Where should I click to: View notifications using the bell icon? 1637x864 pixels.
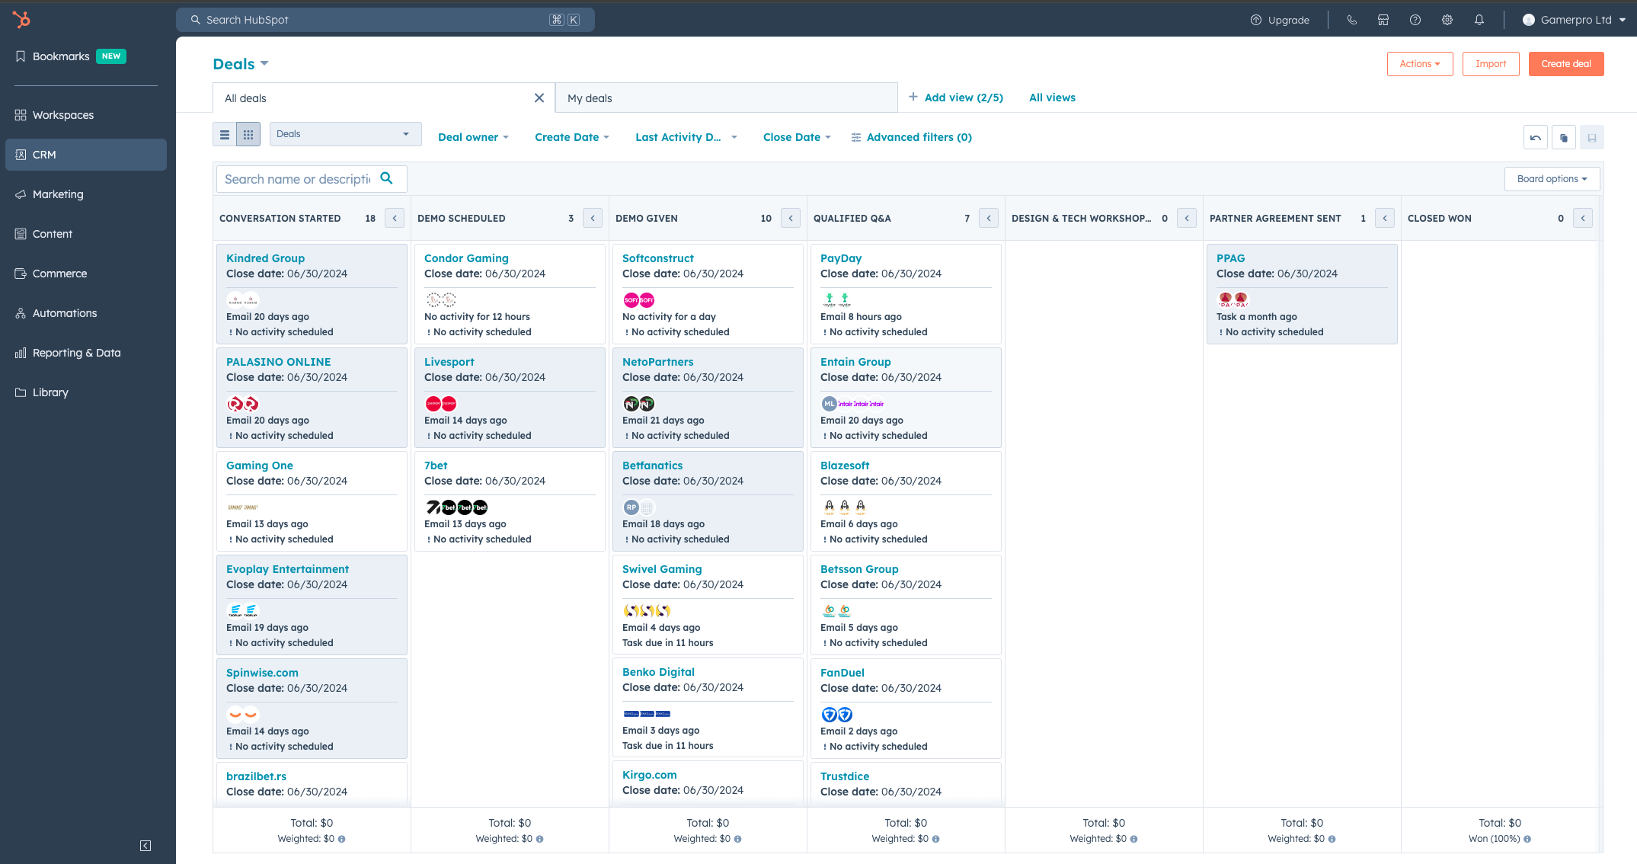pos(1479,20)
